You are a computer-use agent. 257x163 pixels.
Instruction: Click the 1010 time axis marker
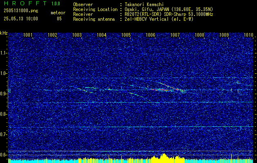click(x=248, y=35)
